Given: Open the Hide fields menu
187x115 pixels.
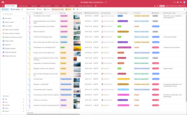Looking at the screenshot, I should 31,9.
